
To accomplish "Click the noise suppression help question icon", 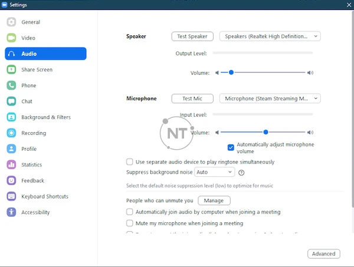I will tap(241, 173).
